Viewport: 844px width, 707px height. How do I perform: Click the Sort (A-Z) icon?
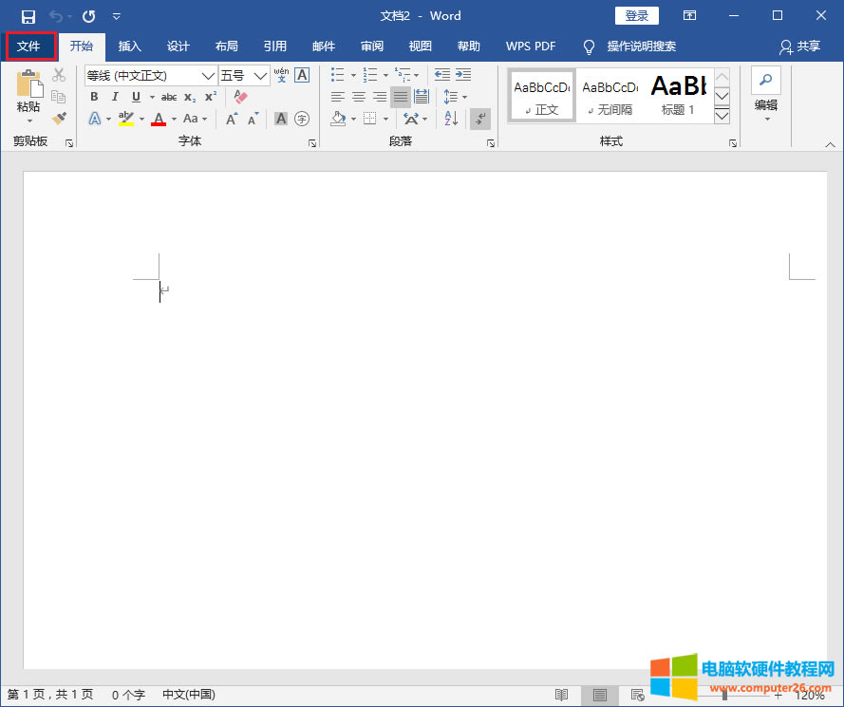[451, 119]
